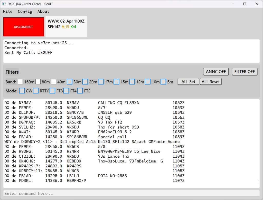Open the File menu

click(7, 11)
